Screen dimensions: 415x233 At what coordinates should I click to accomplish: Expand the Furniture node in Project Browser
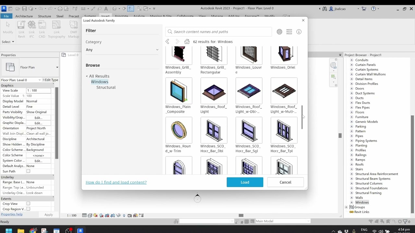pyautogui.click(x=352, y=117)
